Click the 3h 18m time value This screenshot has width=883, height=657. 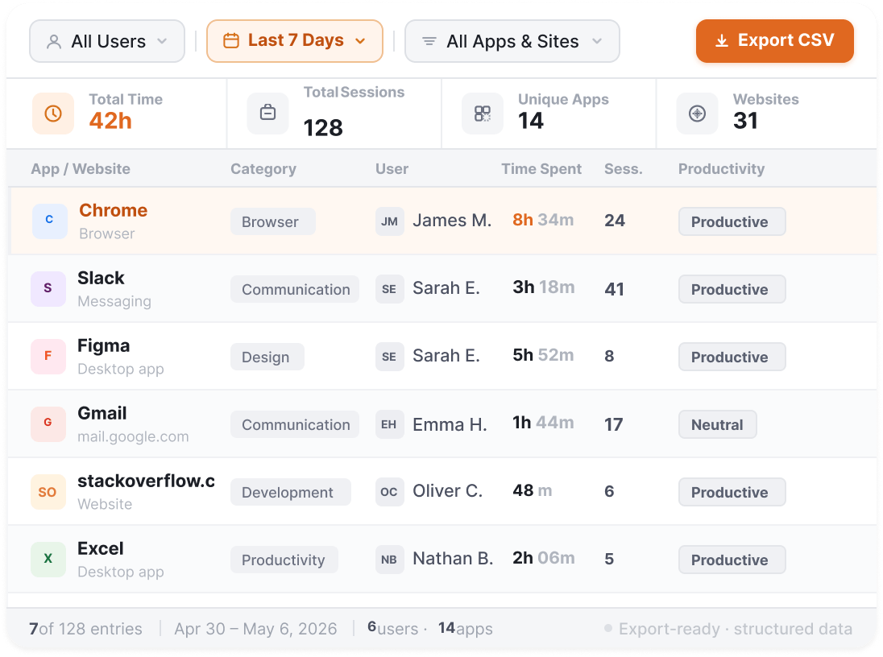coord(544,287)
